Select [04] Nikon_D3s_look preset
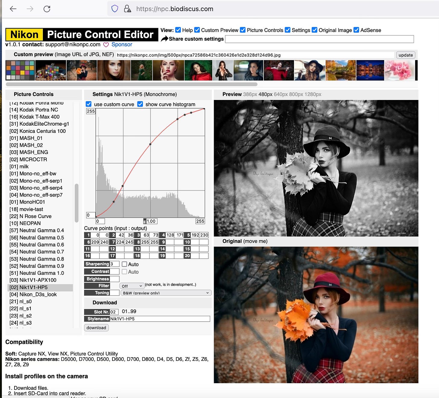The width and height of the screenshot is (439, 398). 33,294
